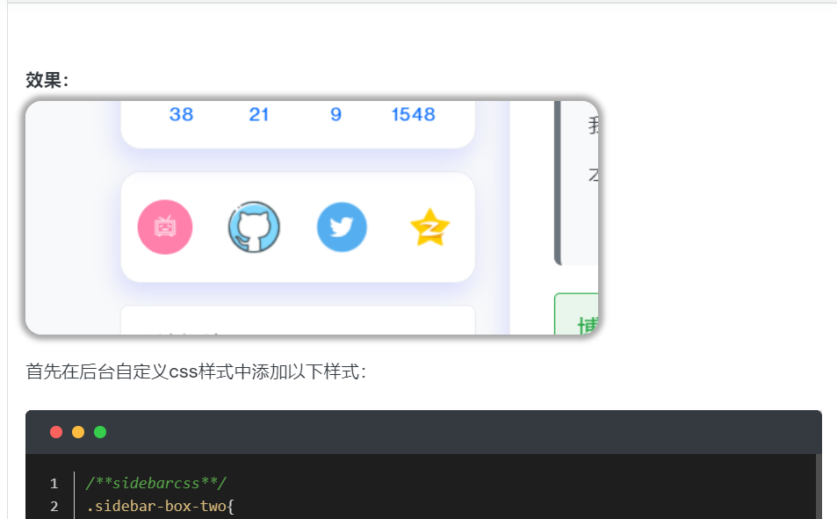The width and height of the screenshot is (837, 519).
Task: Open the GitHub cat icon
Action: coord(254,227)
